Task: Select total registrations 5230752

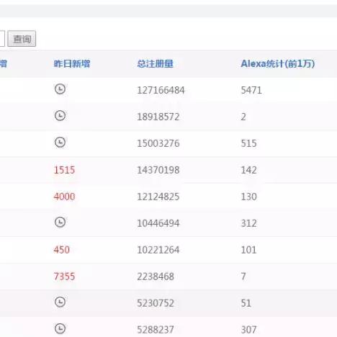Action: (x=156, y=303)
